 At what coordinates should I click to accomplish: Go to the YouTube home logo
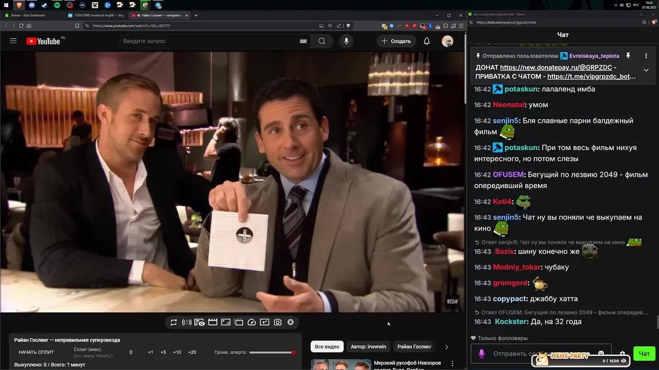[x=43, y=41]
